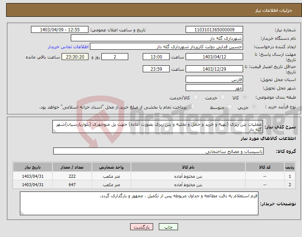The height and width of the screenshot is (237, 302).
Task: Toggle the Islamic treasury payment checkbox
Action: pyautogui.click(x=192, y=106)
